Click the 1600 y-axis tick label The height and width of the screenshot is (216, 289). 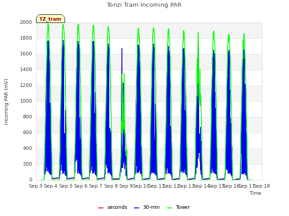click(x=26, y=54)
